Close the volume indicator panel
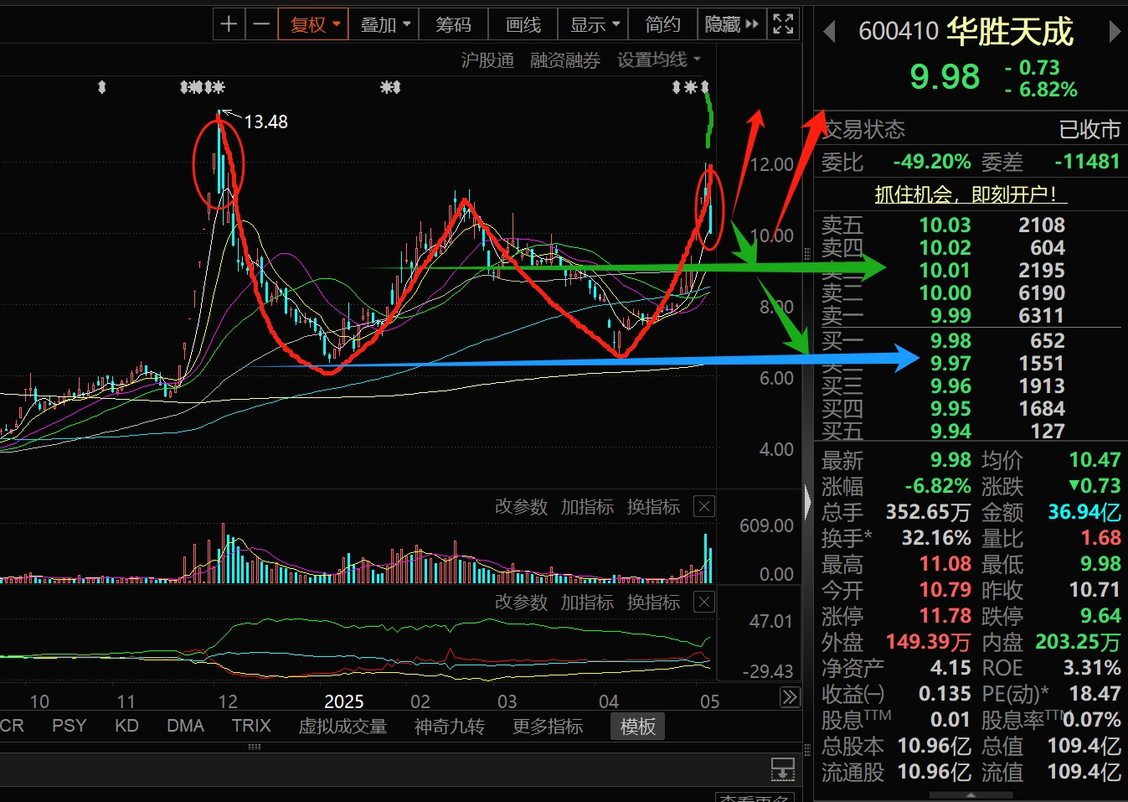1128x802 pixels. click(x=704, y=507)
